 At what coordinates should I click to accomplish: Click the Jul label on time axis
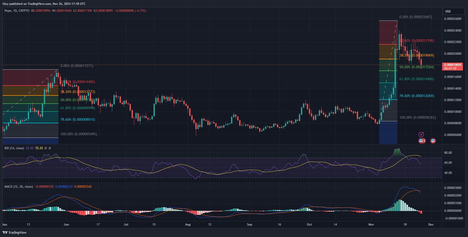pyautogui.click(x=126, y=225)
